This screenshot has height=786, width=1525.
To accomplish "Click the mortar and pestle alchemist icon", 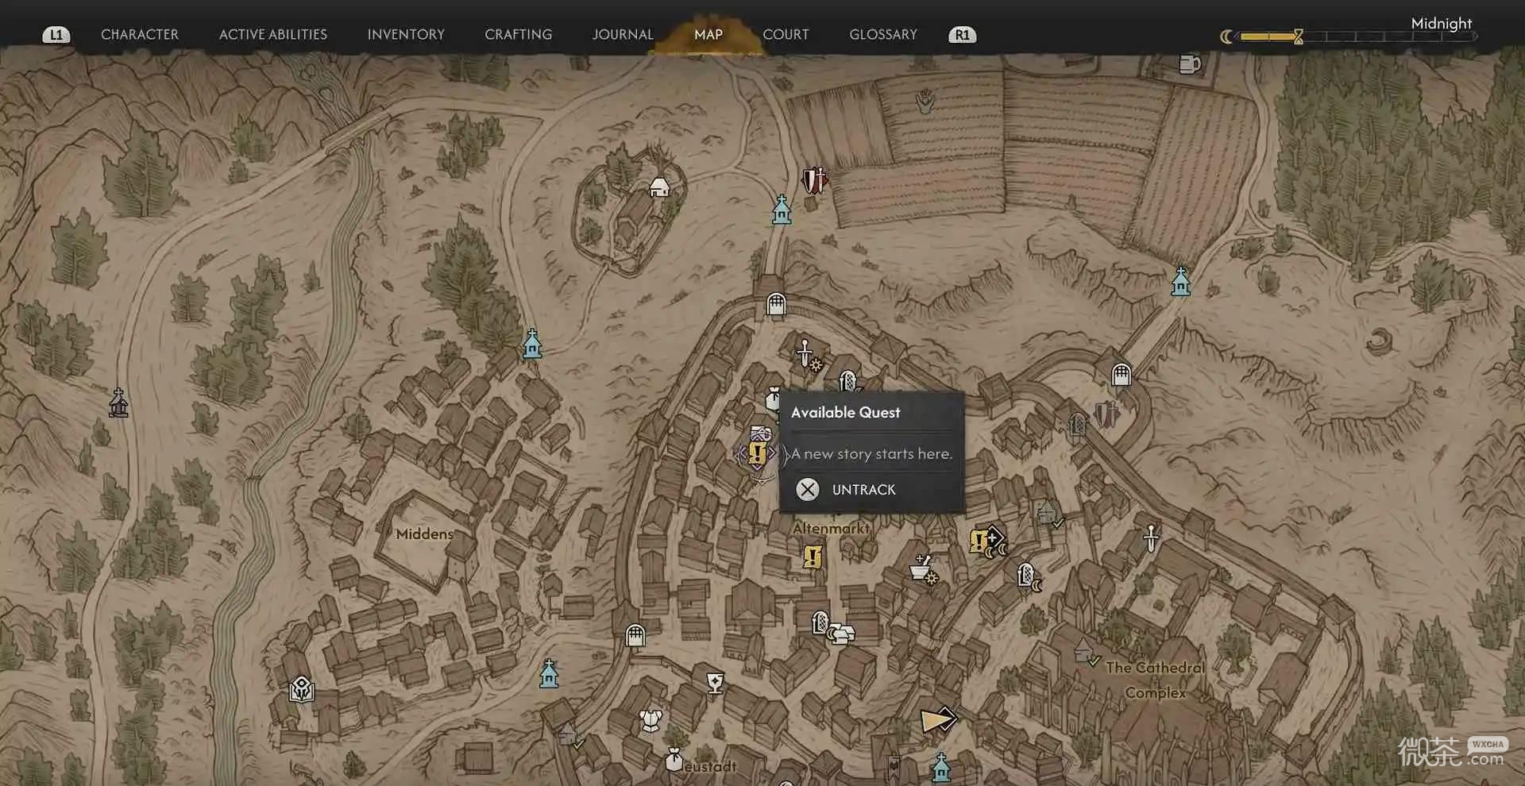I will [x=923, y=568].
